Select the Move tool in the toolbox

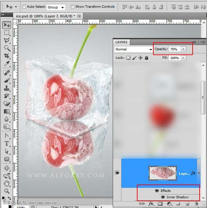[x=7, y=25]
